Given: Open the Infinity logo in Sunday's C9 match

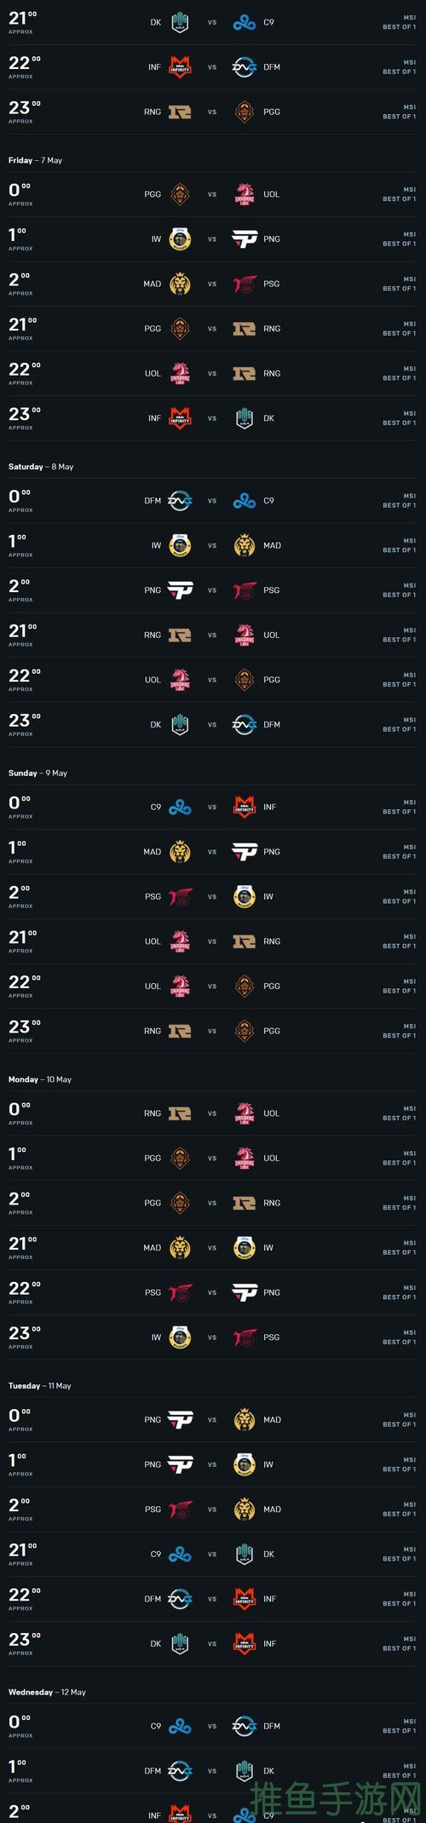Looking at the screenshot, I should coord(245,807).
